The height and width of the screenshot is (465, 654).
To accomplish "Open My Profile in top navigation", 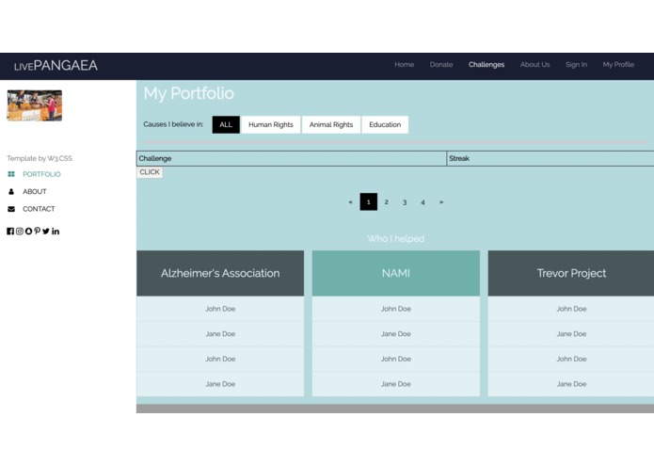I will [618, 65].
